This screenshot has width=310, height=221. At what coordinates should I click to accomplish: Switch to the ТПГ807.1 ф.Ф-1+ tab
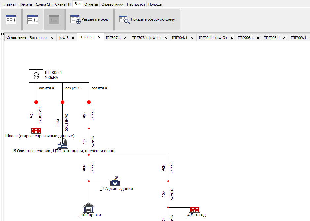[146, 38]
